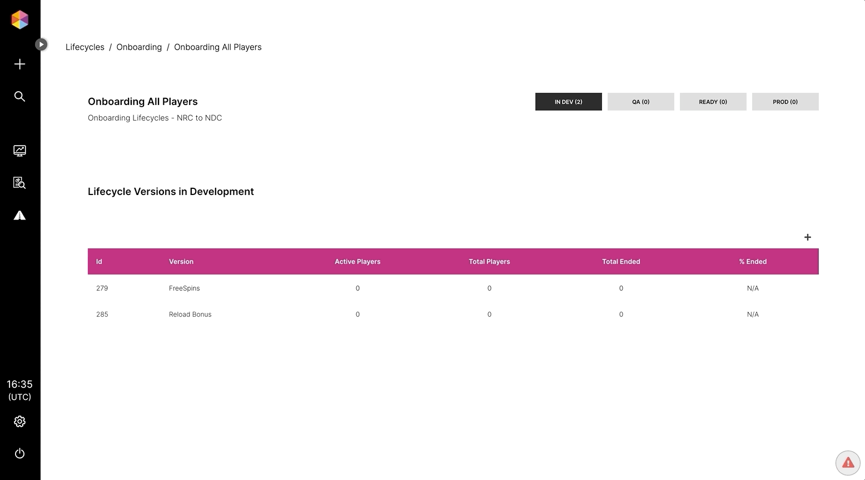Click the red warning badge bottom right
865x480 pixels.
pos(847,462)
